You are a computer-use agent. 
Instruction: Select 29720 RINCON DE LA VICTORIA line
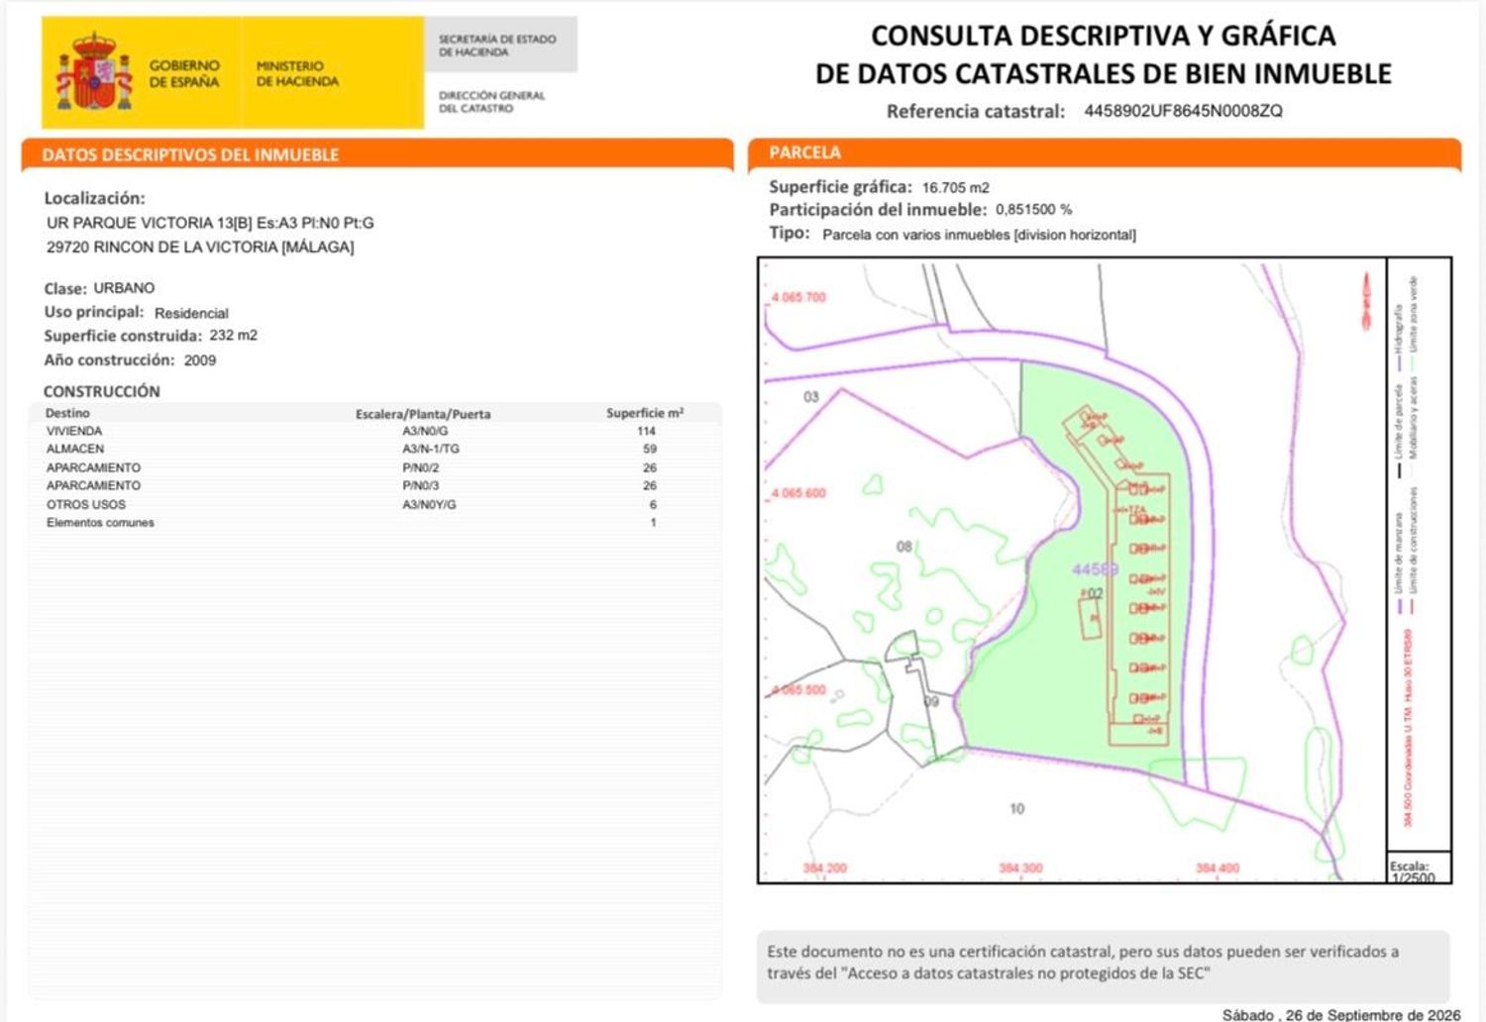pos(200,247)
